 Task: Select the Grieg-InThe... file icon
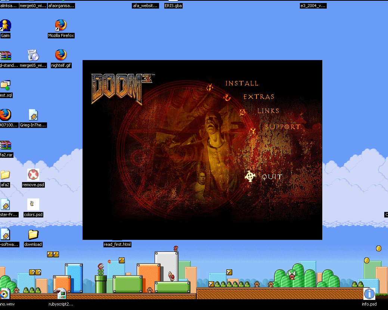coord(33,115)
